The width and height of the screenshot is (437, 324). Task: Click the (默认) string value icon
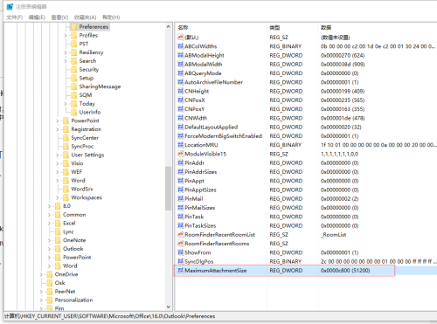181,38
